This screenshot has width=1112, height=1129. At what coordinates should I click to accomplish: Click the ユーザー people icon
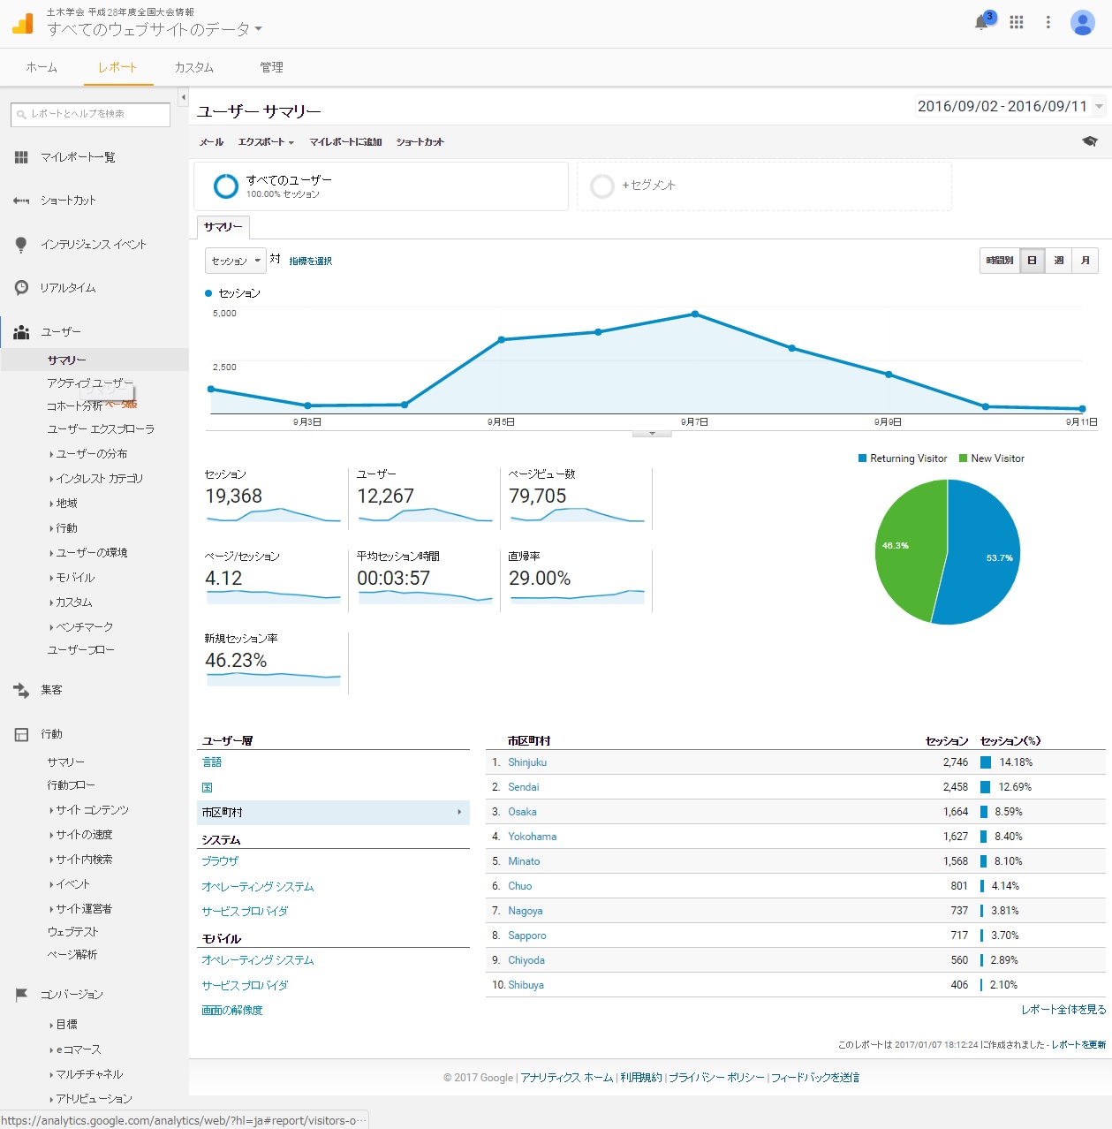point(21,332)
